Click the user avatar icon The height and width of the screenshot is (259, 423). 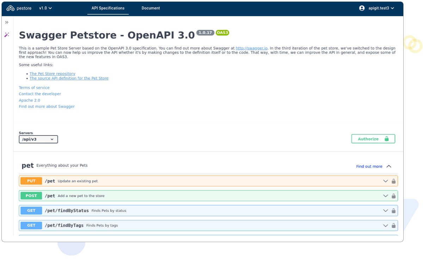click(362, 8)
